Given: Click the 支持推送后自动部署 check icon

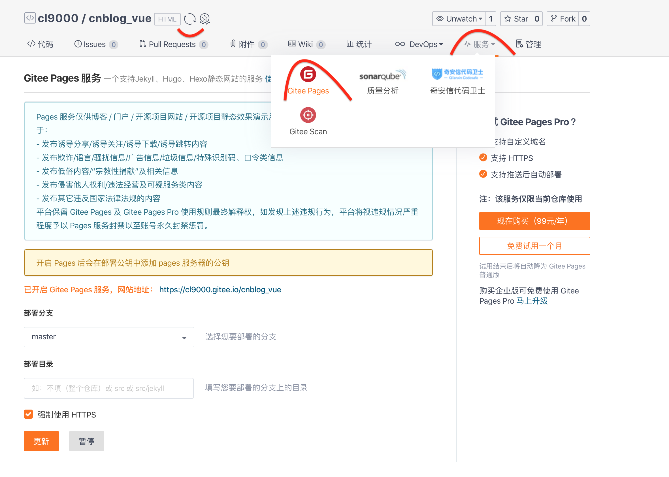Looking at the screenshot, I should click(483, 174).
